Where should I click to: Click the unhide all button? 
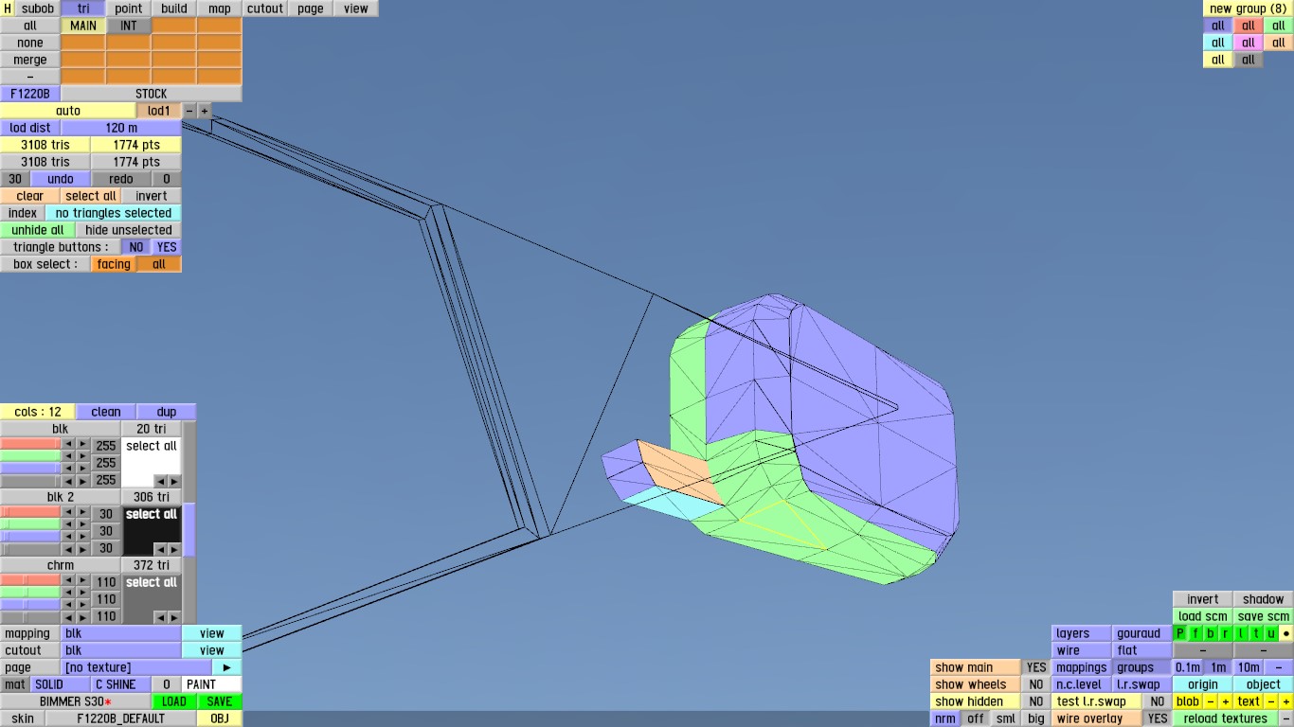38,230
